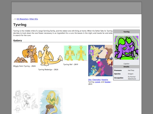Image resolution: width=153 pixels, height=114 pixels.
Task: Select the 'Dragon' species value
Action: pyautogui.click(x=131, y=74)
